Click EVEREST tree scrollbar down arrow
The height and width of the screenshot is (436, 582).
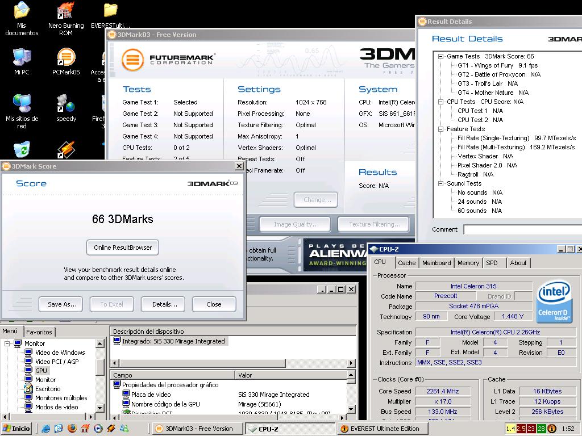[x=100, y=408]
